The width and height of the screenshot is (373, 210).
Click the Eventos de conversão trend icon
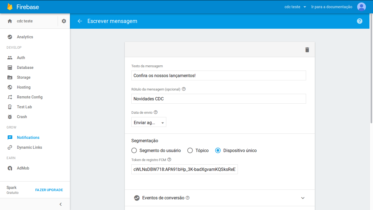click(137, 198)
